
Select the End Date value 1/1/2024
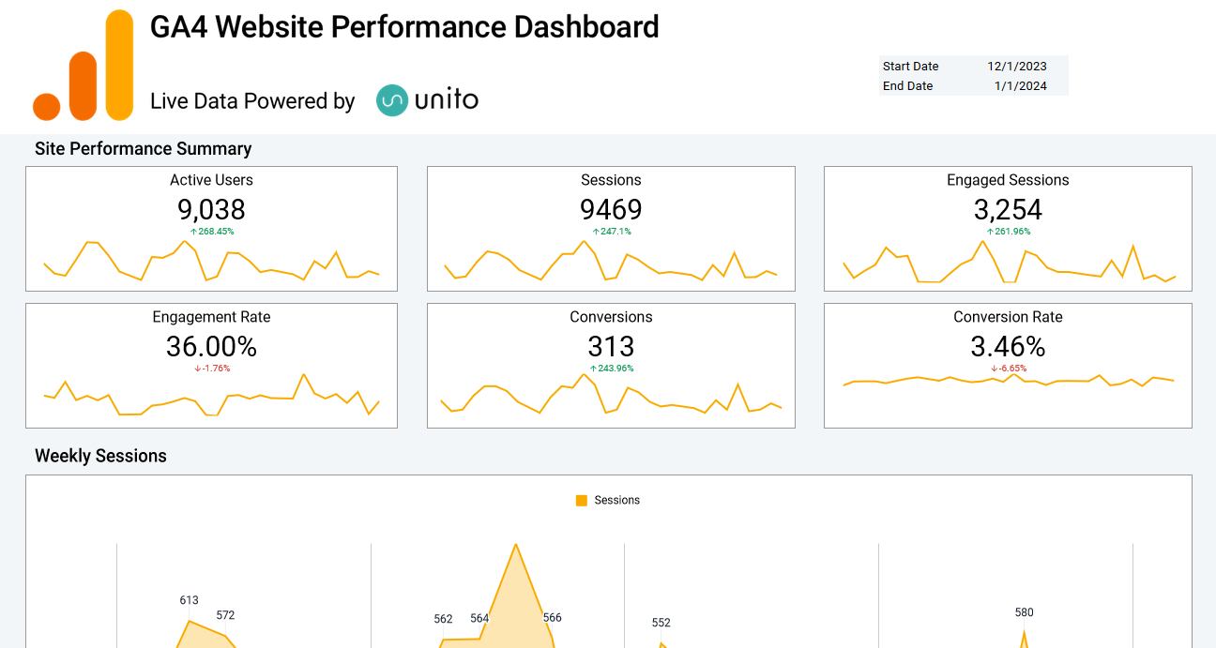(1021, 86)
